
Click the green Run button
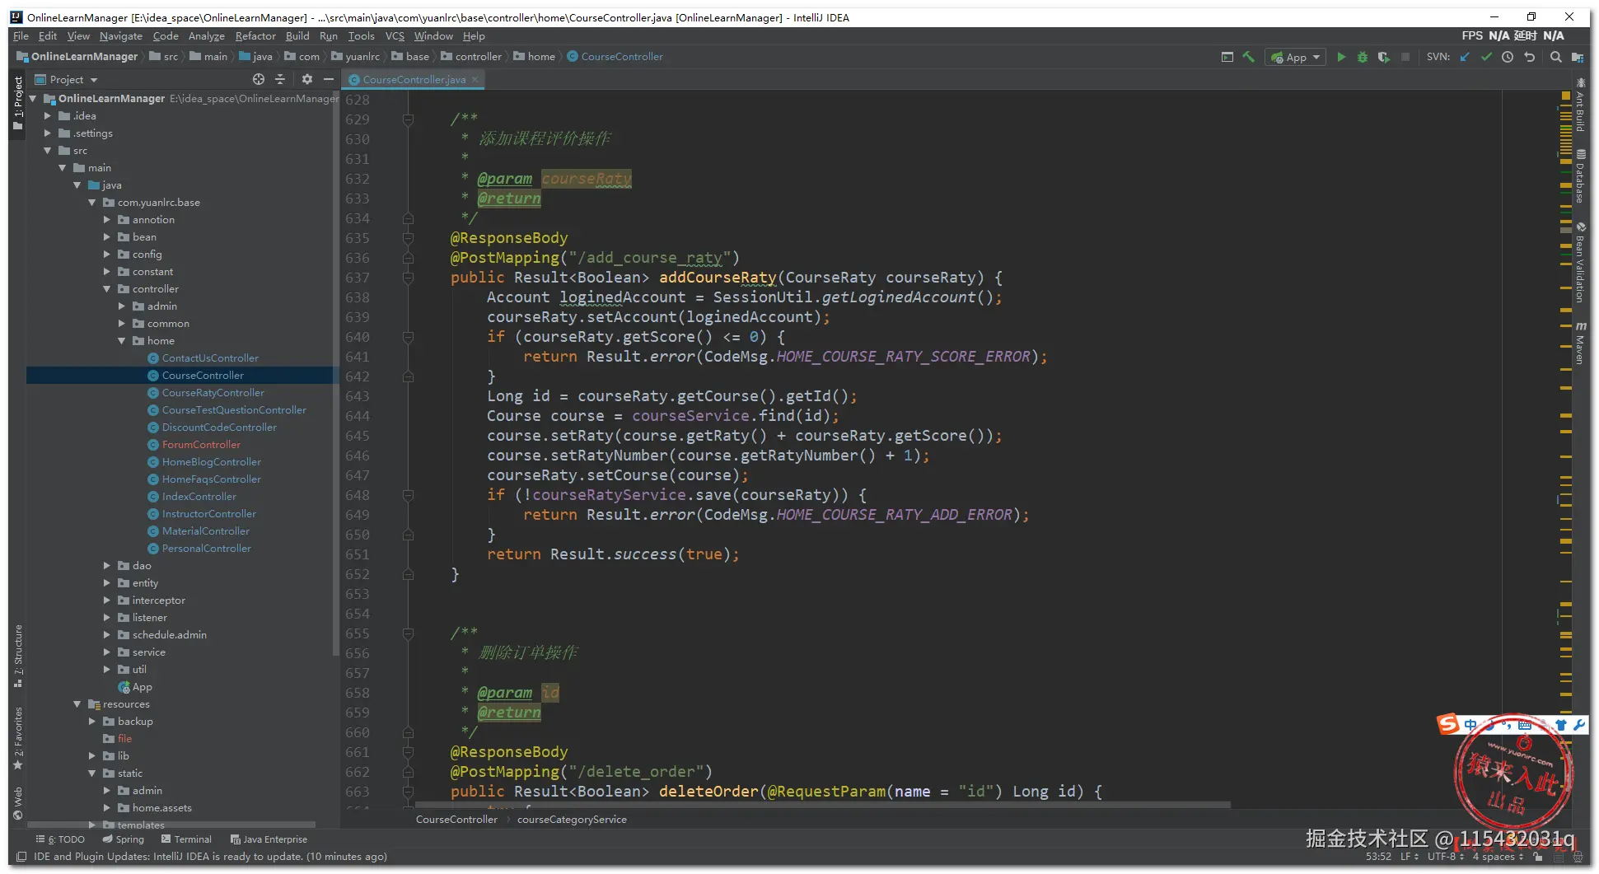point(1340,57)
